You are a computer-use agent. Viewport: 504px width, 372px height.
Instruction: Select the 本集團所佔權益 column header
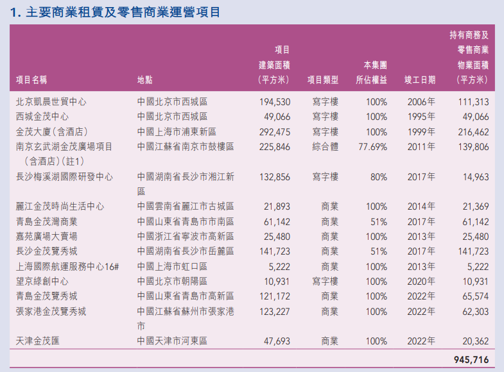(x=372, y=72)
